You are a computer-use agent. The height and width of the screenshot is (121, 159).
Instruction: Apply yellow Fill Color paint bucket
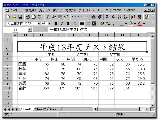click(x=131, y=24)
